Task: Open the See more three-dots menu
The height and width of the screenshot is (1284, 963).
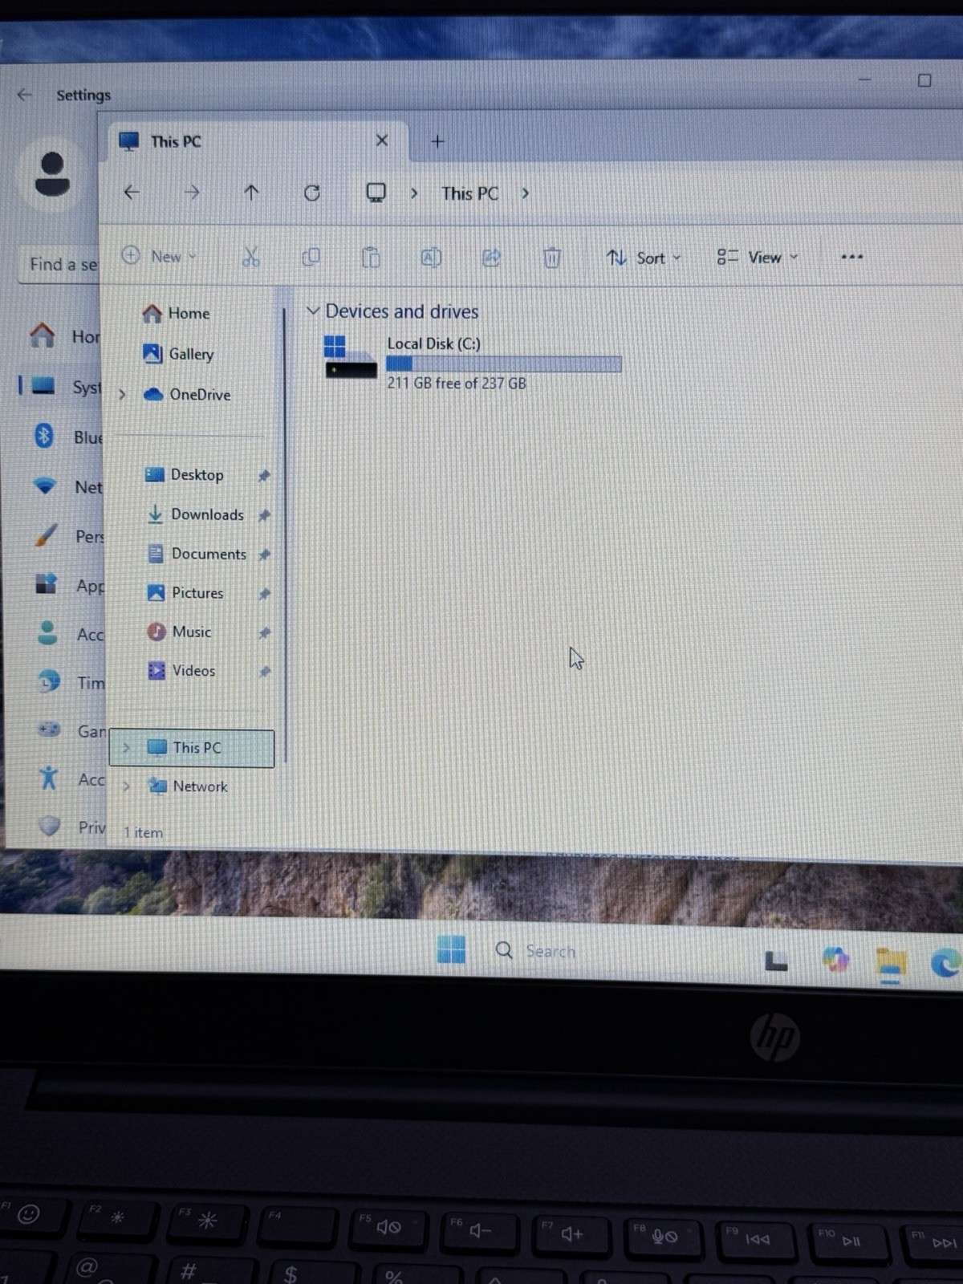Action: [x=851, y=257]
